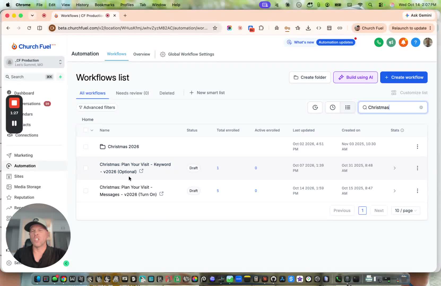Switch to the Overview tab

click(x=142, y=54)
